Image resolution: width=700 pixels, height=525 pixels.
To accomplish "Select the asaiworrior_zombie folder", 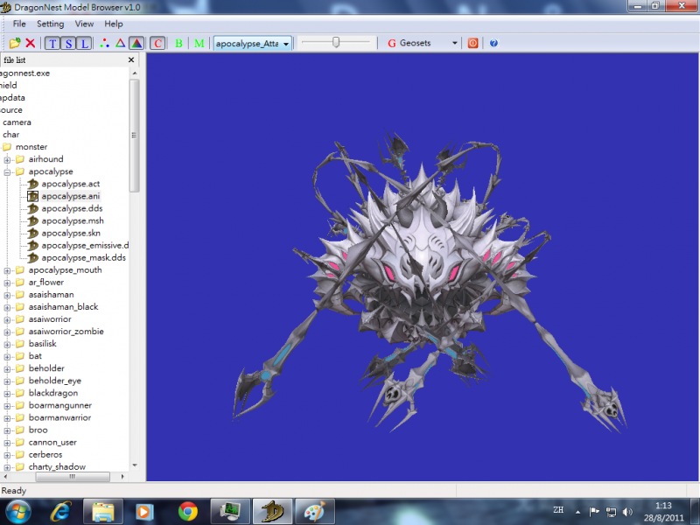I will [x=66, y=332].
